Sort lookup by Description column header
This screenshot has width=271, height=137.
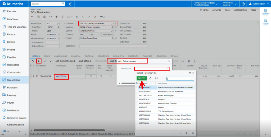(162, 83)
